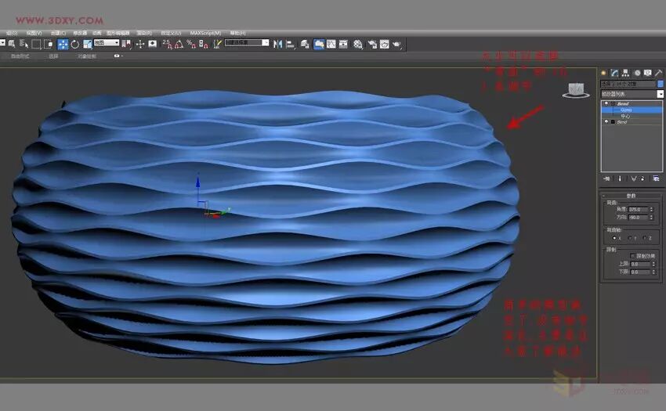This screenshot has height=411, width=666.
Task: Click the blue object color swatch
Action: (661, 84)
